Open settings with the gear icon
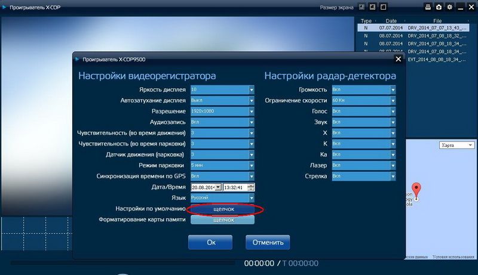Image resolution: width=478 pixels, height=275 pixels. tap(449, 7)
